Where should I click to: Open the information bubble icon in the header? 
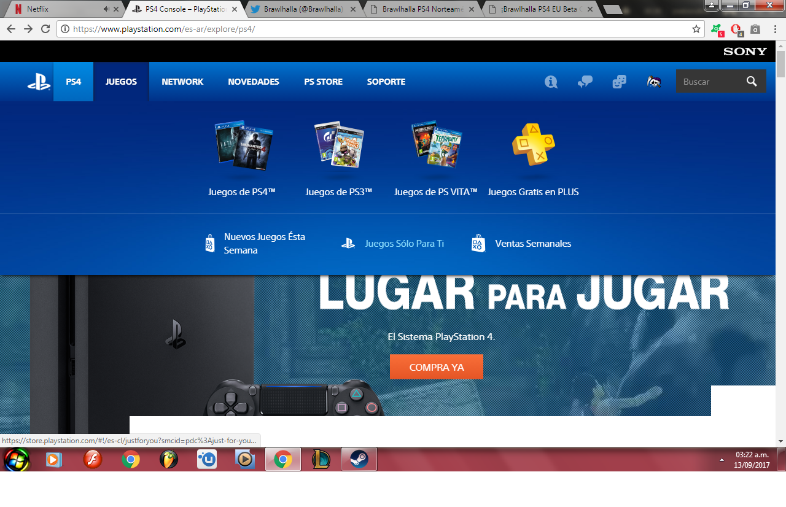coord(551,82)
